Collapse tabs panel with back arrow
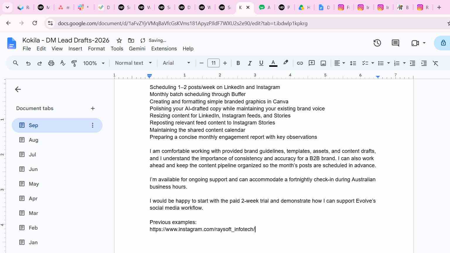 18,89
